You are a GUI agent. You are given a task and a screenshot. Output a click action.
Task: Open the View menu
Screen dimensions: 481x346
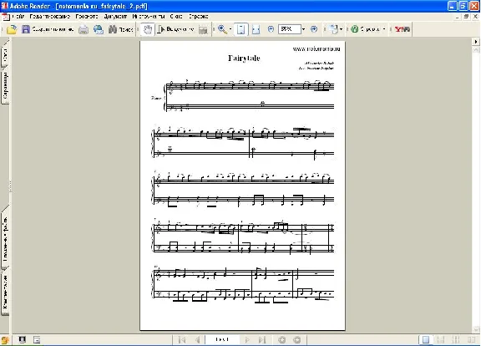click(x=87, y=17)
